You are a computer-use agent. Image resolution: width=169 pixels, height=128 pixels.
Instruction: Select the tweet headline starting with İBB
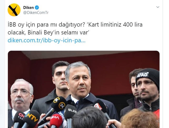tap(75, 29)
